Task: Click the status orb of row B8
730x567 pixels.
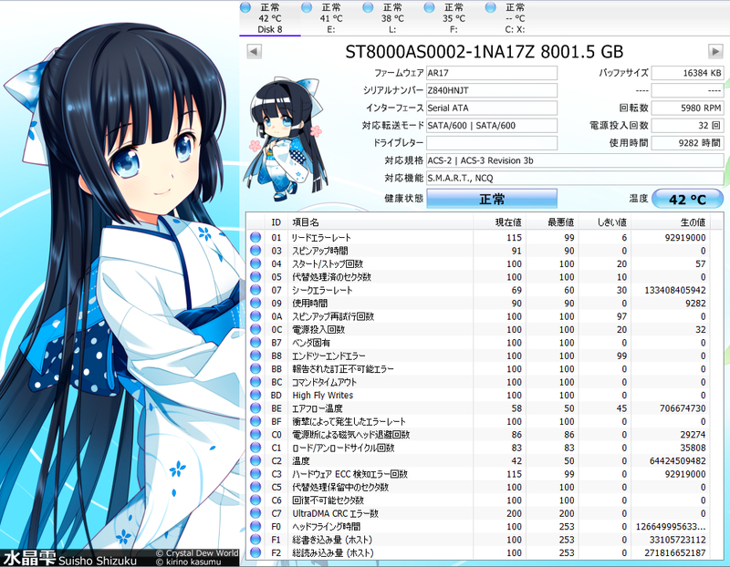Action: click(x=255, y=356)
